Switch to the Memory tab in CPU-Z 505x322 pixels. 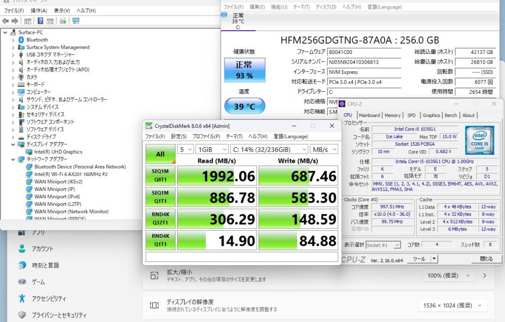393,115
